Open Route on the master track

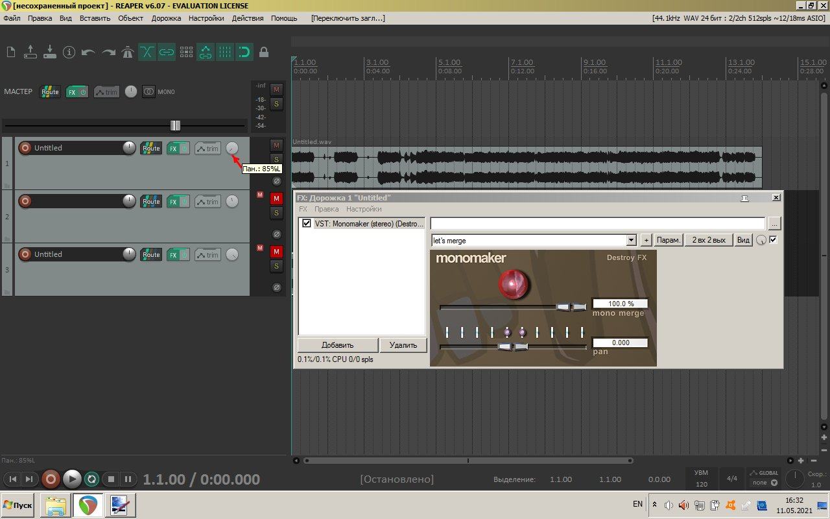50,91
